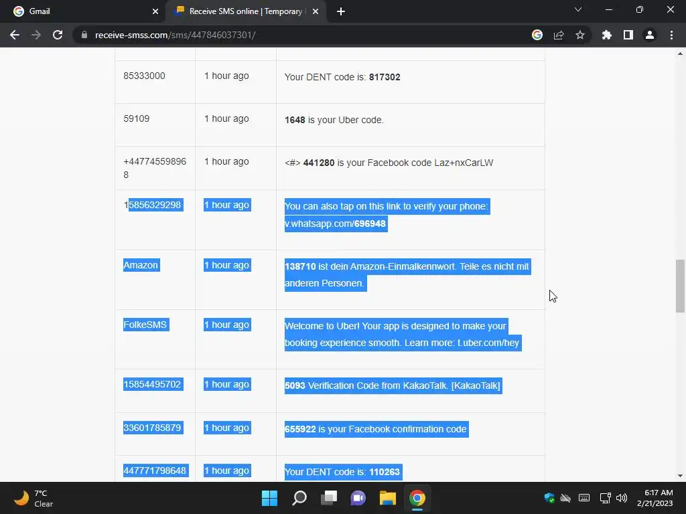The image size is (686, 514).
Task: Click the v.whatsapp.com/696948 link text
Action: coord(335,224)
